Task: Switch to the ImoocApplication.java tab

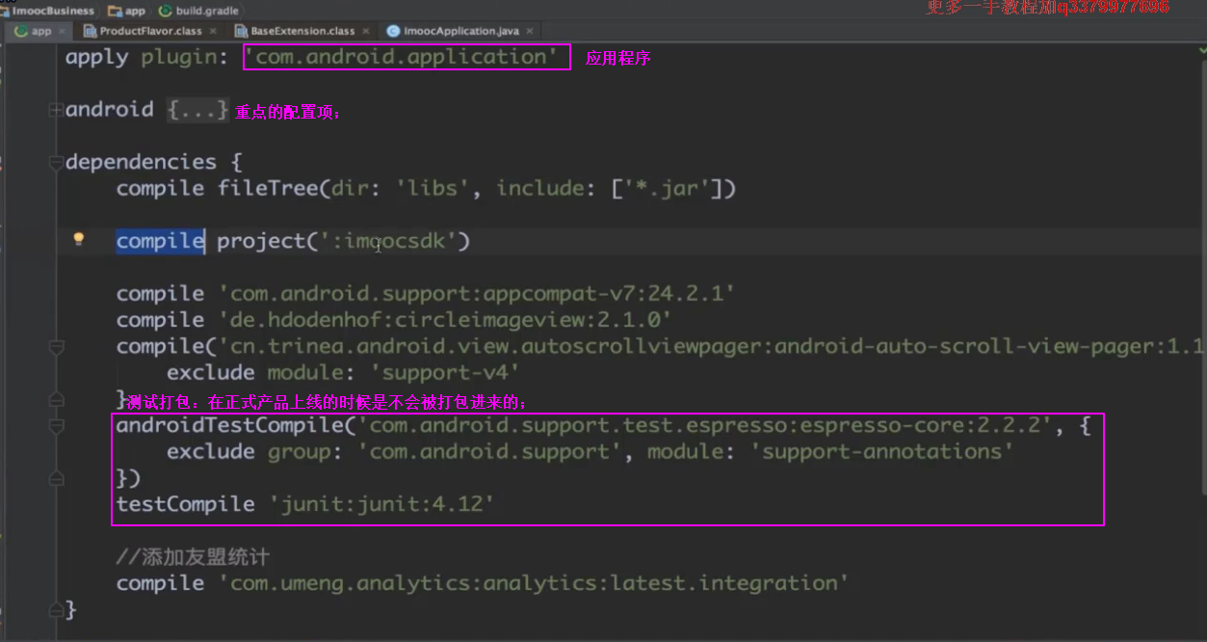Action: point(460,31)
